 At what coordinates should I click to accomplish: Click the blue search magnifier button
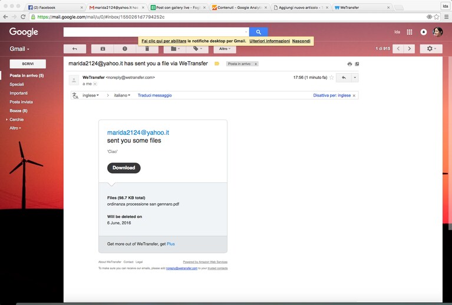[259, 32]
